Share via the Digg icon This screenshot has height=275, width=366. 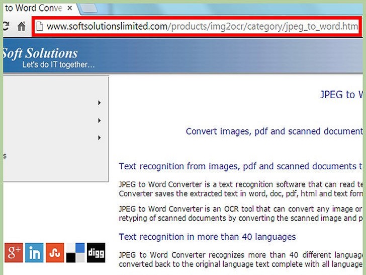click(x=96, y=252)
